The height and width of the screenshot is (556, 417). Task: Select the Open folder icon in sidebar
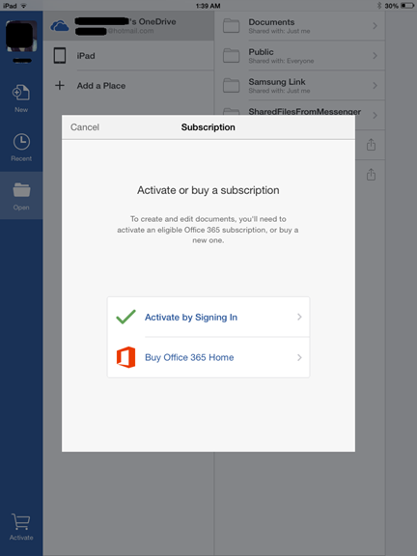[x=21, y=190]
